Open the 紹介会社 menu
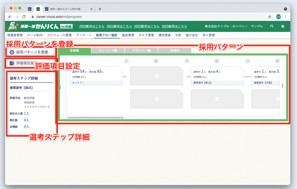Image resolution: width=297 pixels, height=189 pixels. point(192,35)
